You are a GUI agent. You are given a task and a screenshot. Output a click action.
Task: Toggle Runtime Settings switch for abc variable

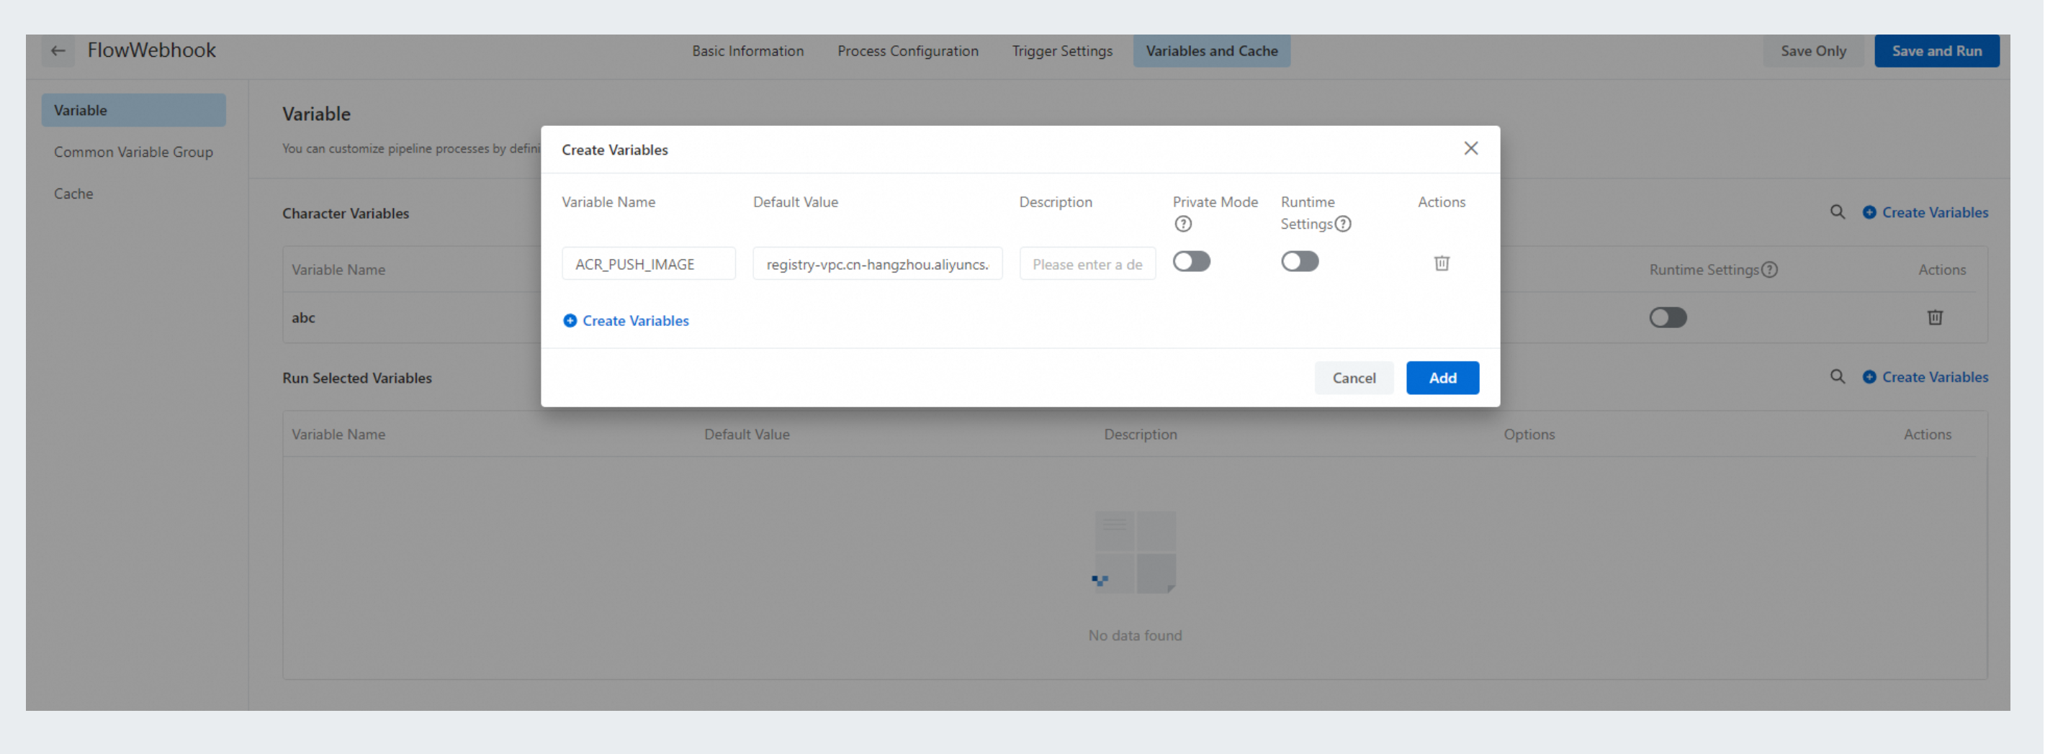1668,317
